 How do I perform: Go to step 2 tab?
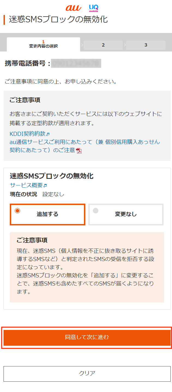coord(103,45)
